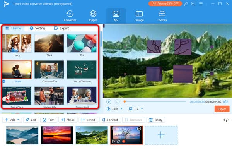Open the Add dropdown arrow
232x151 pixels.
pyautogui.click(x=18, y=120)
